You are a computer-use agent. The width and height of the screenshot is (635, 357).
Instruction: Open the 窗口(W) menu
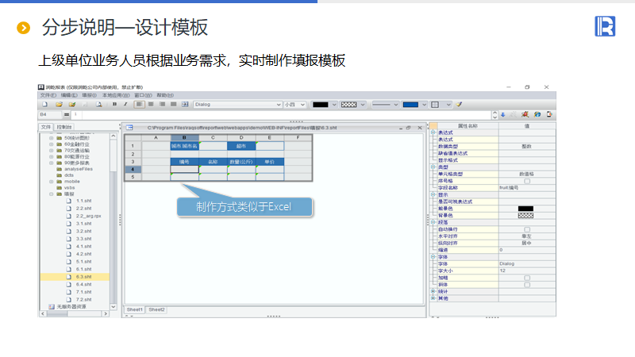pyautogui.click(x=143, y=95)
